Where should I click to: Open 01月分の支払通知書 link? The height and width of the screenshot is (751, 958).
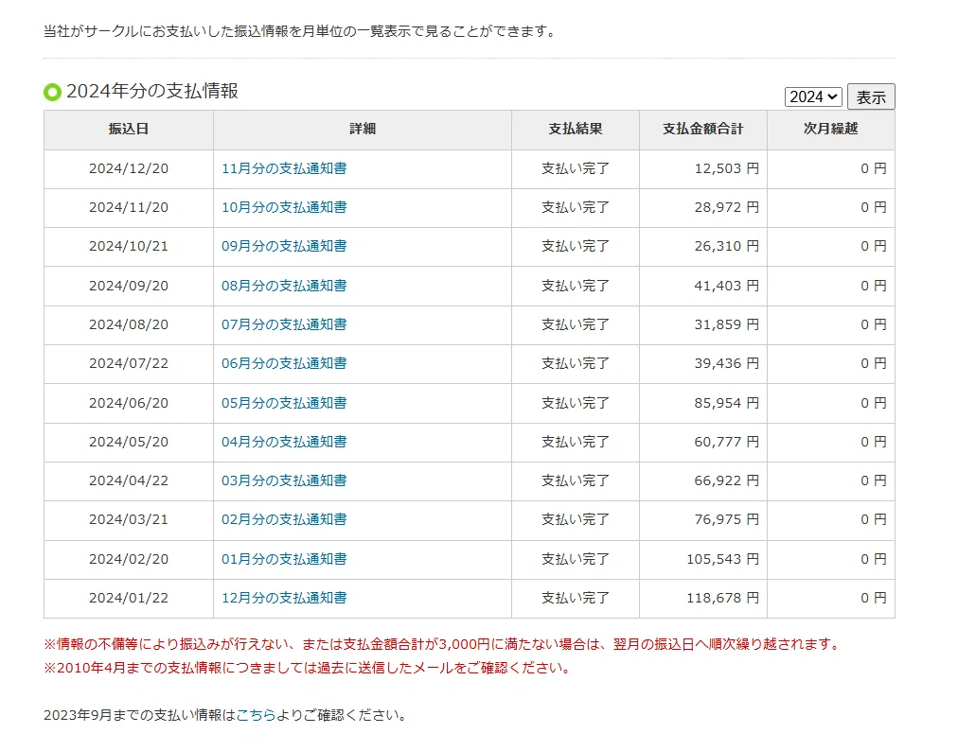coord(284,559)
